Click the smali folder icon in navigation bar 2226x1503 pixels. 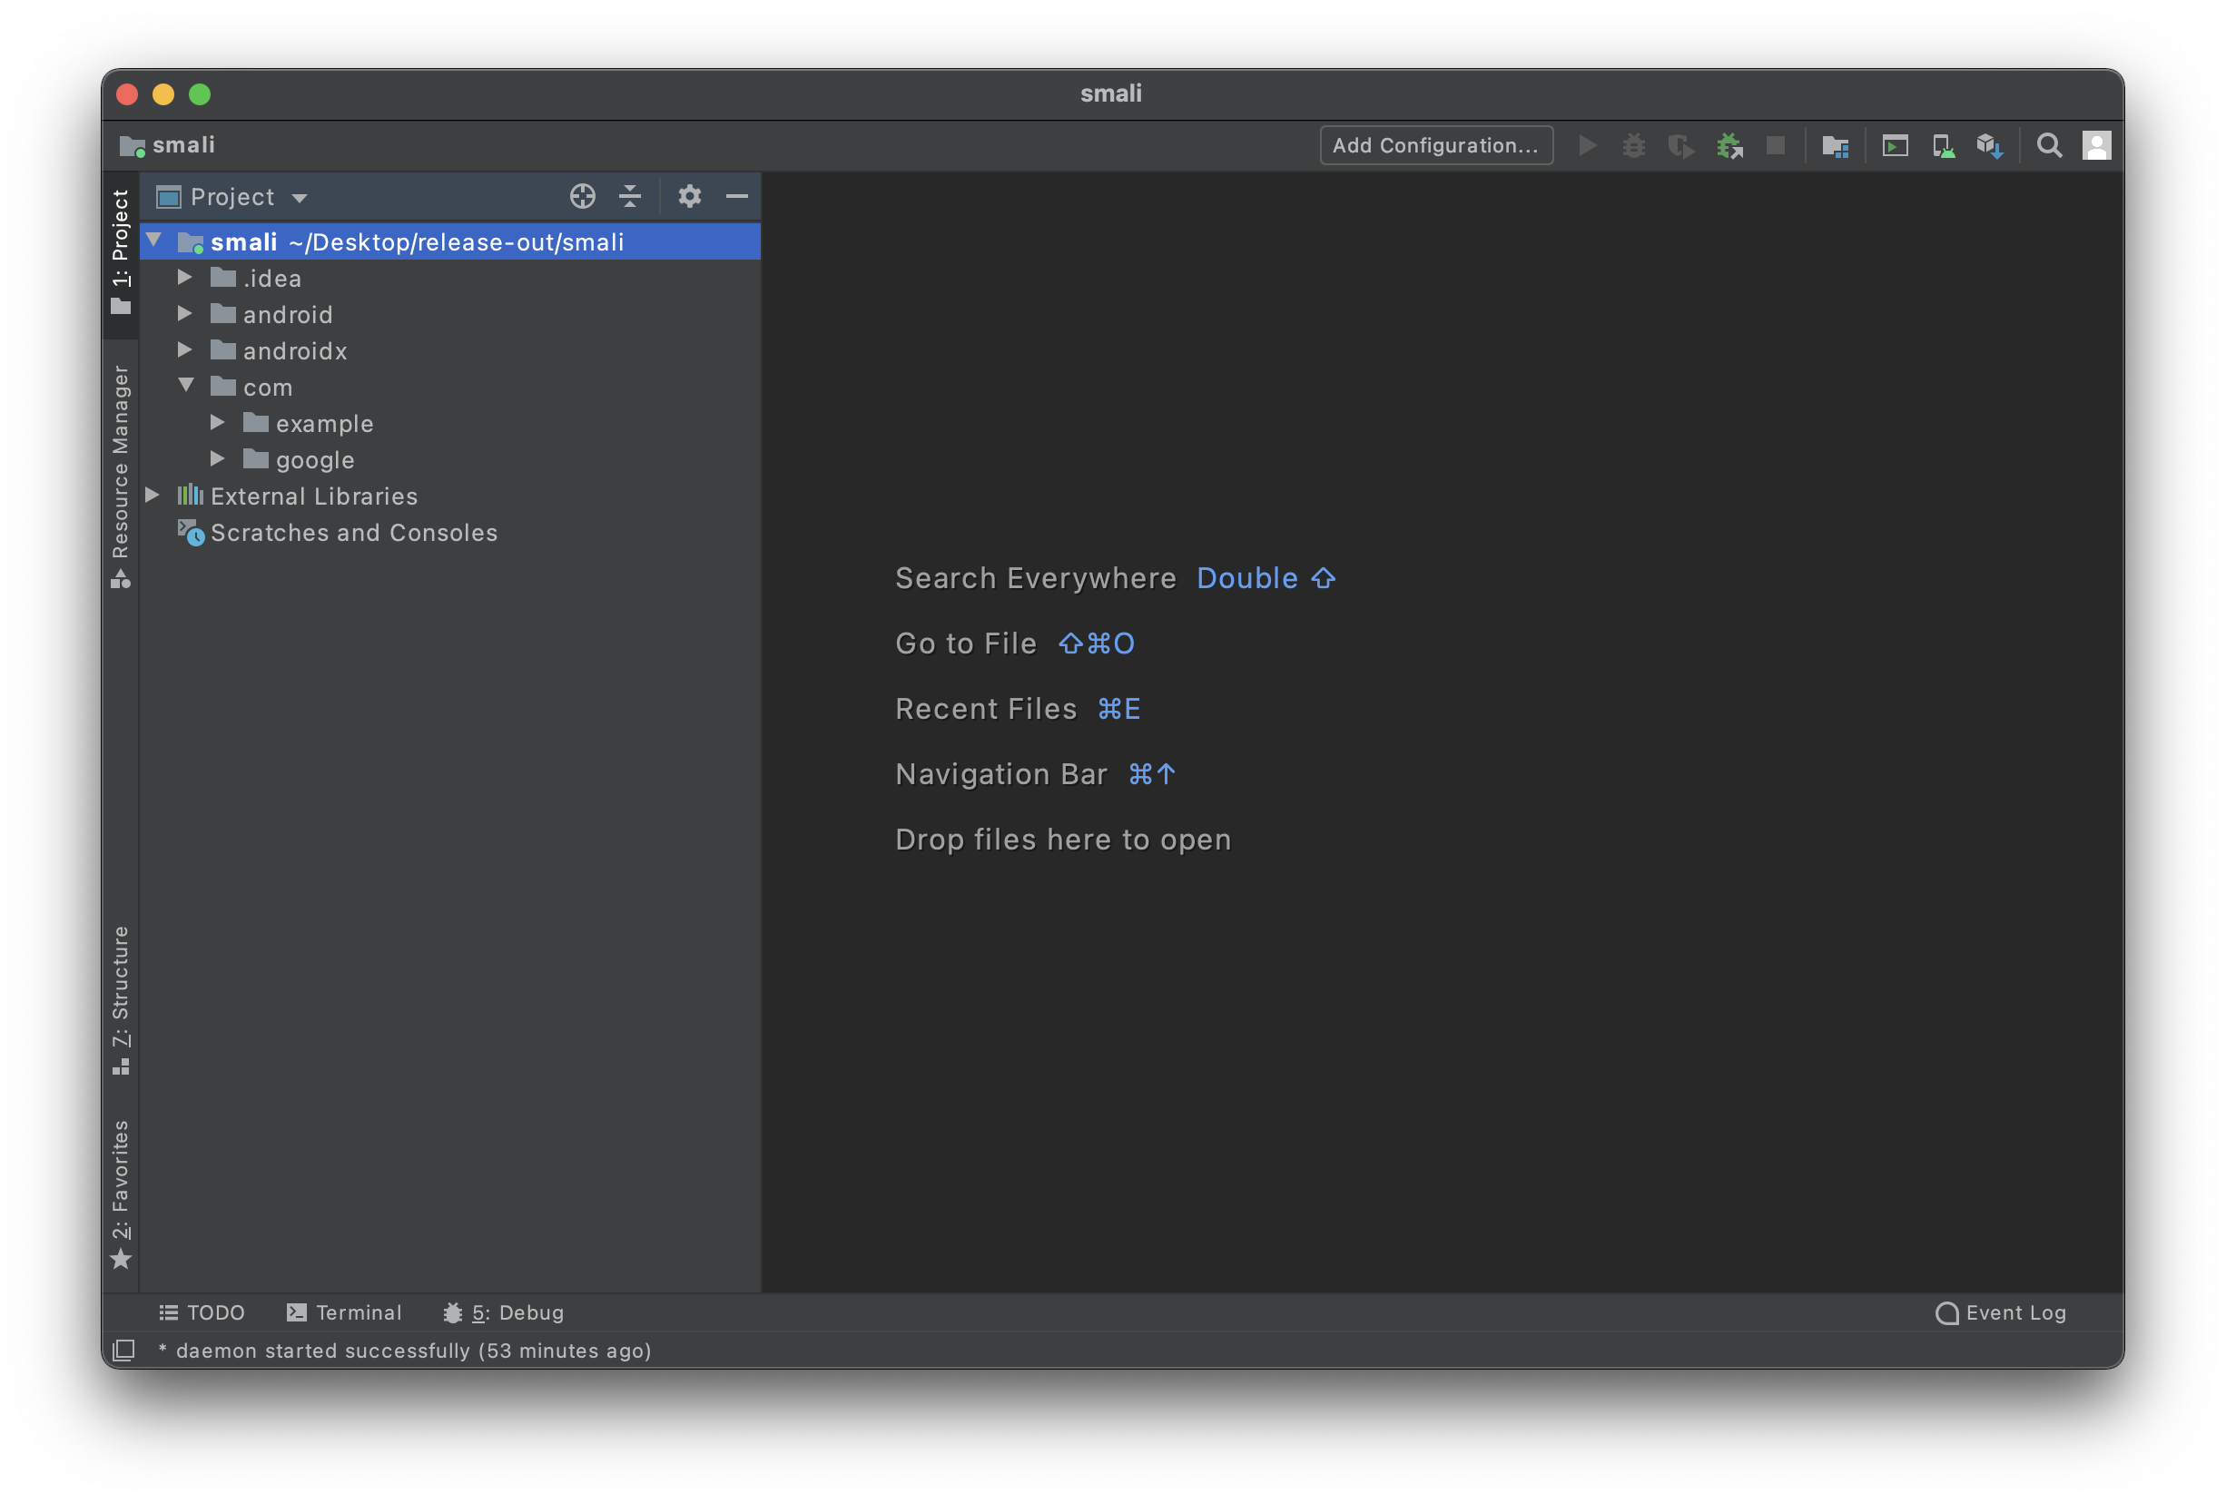[133, 145]
